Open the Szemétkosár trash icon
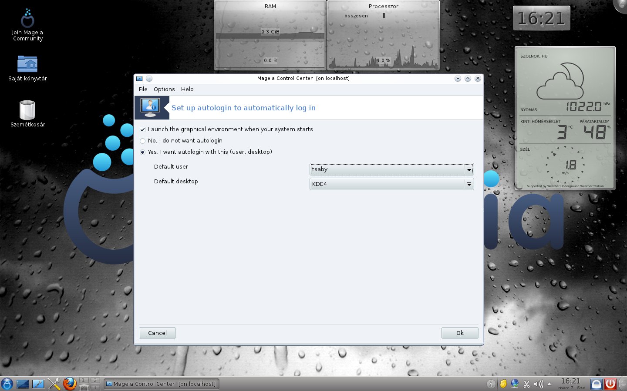This screenshot has width=627, height=391. [x=27, y=114]
